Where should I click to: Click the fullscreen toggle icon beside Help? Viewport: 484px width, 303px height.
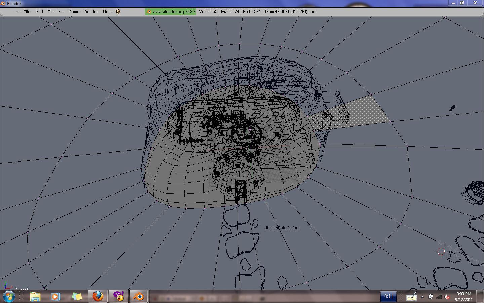tap(118, 12)
